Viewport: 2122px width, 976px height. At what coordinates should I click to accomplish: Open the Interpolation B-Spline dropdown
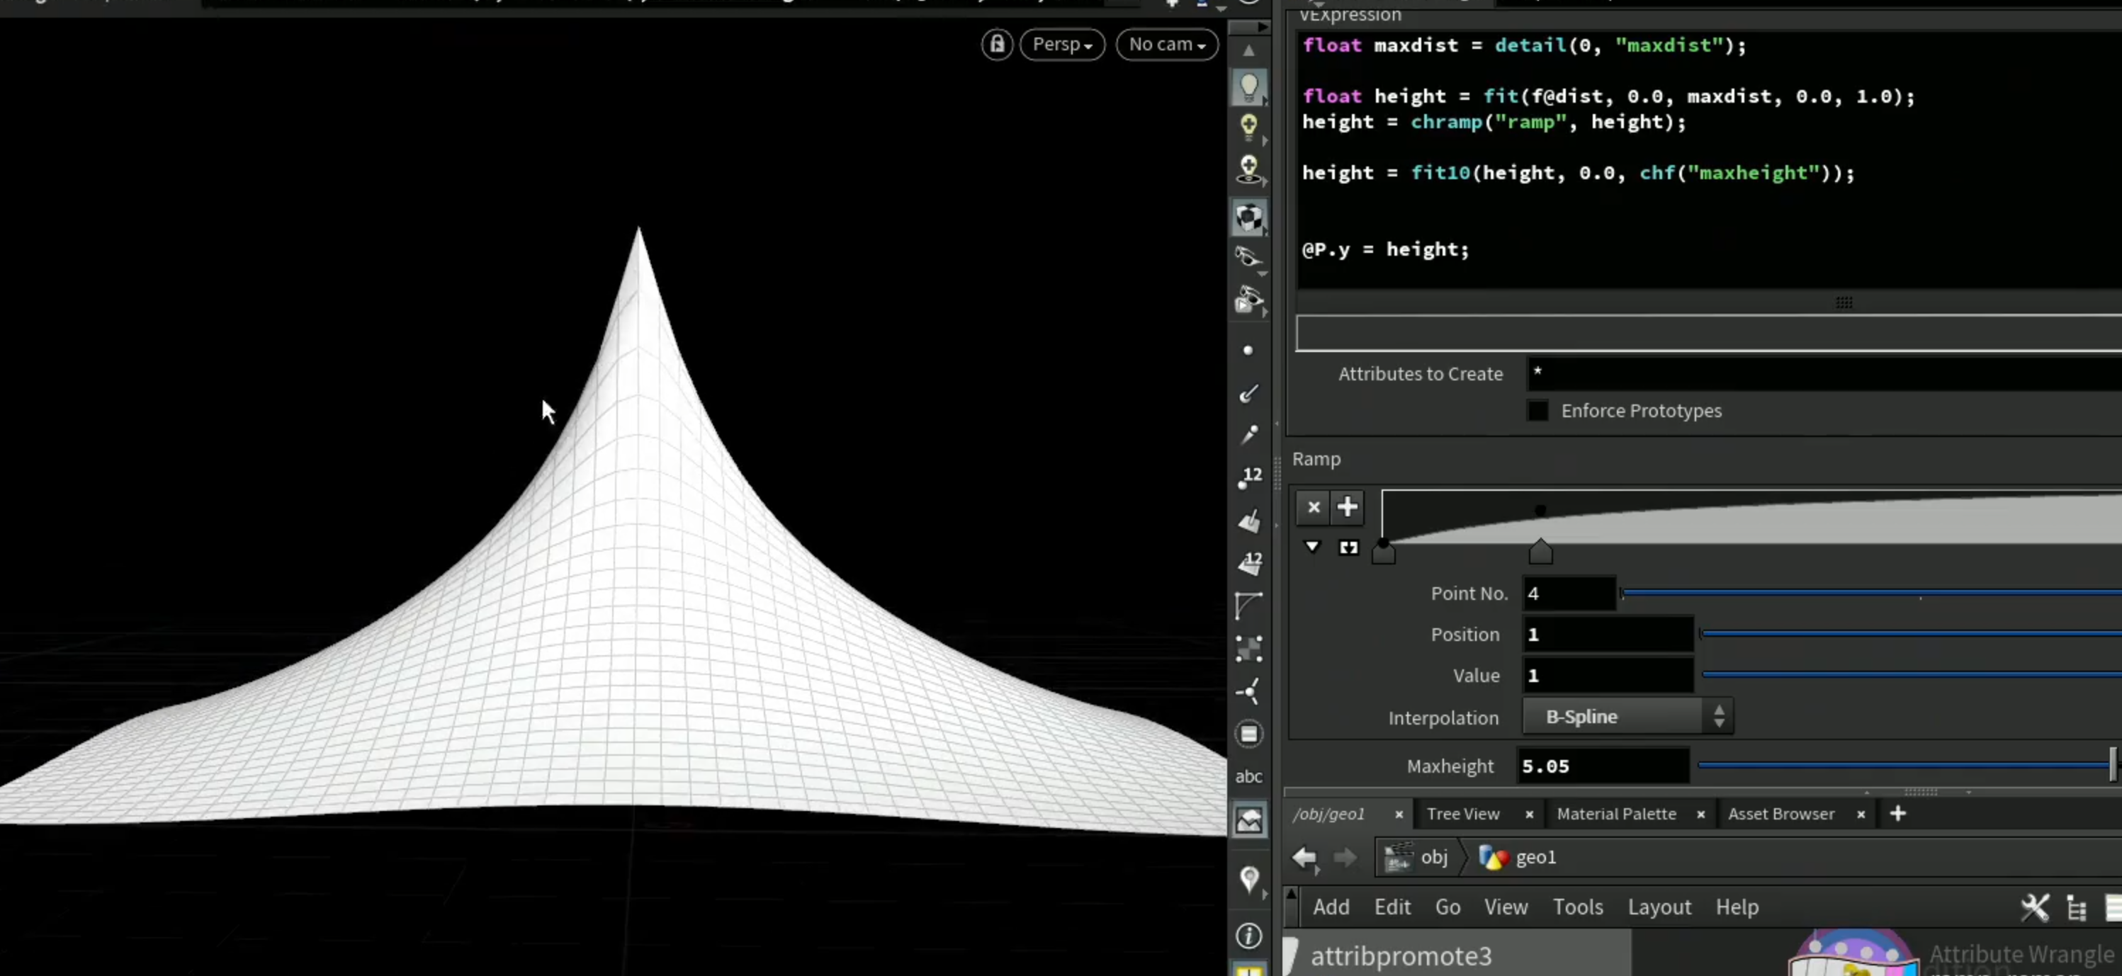[1627, 717]
